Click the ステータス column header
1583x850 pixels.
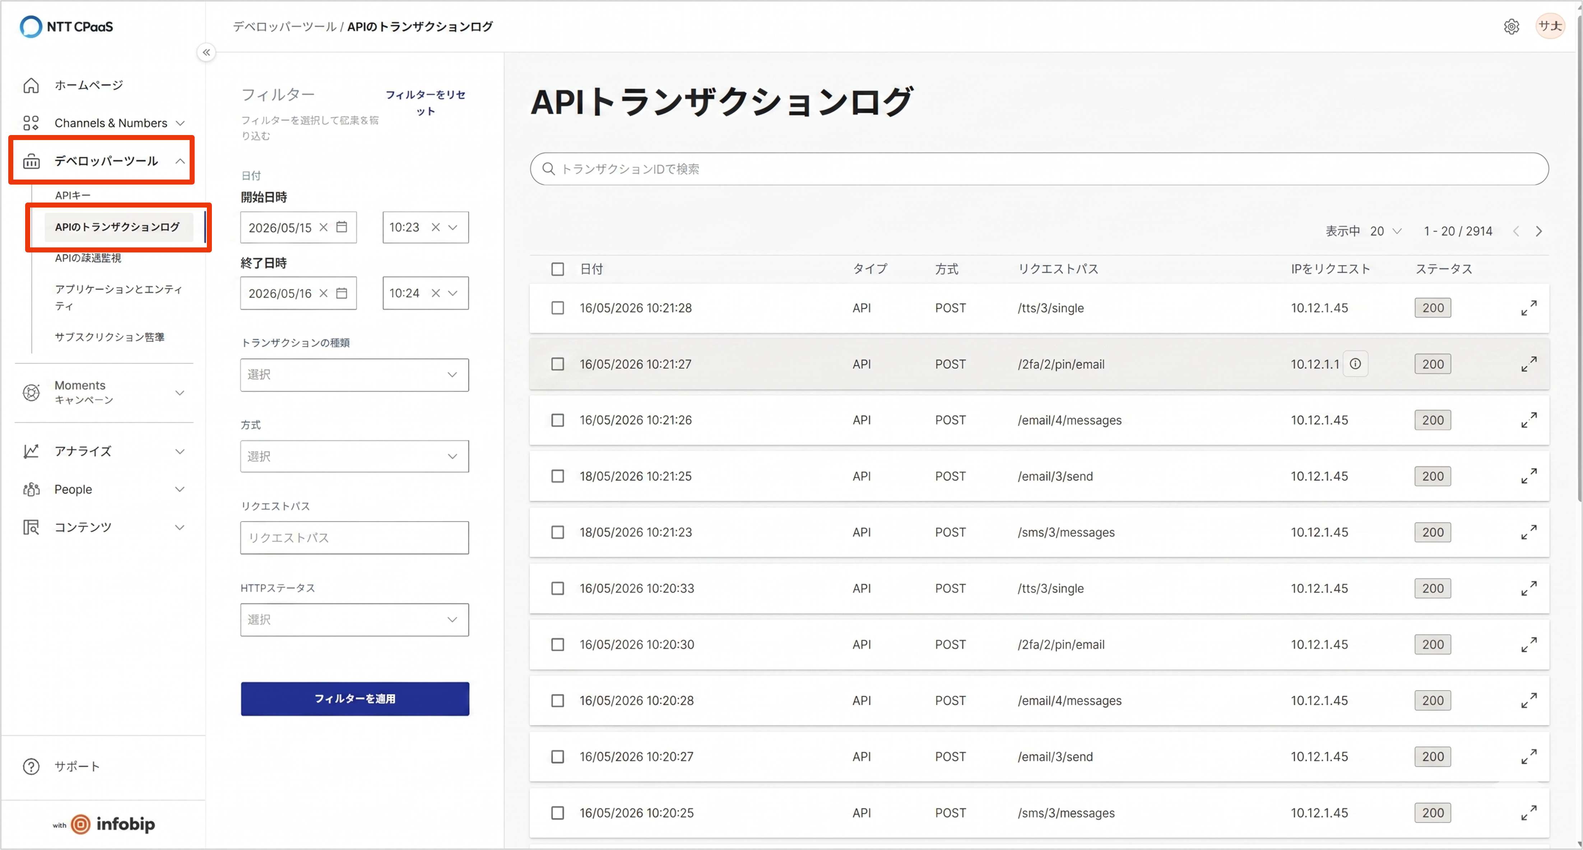[1444, 269]
